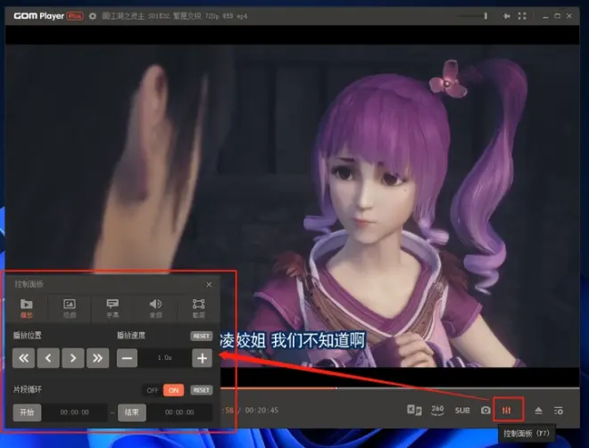Turn section loop ON

[x=173, y=390]
